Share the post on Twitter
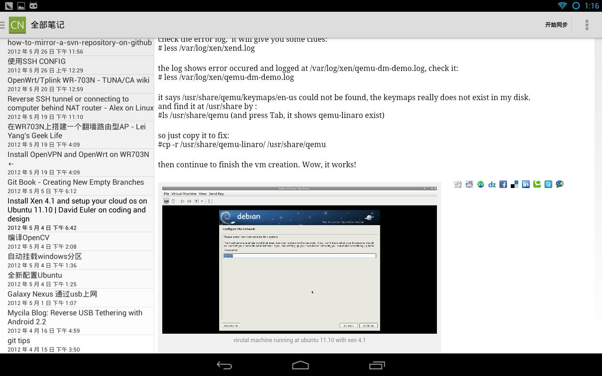Screen dimensions: 602x376 [548, 184]
